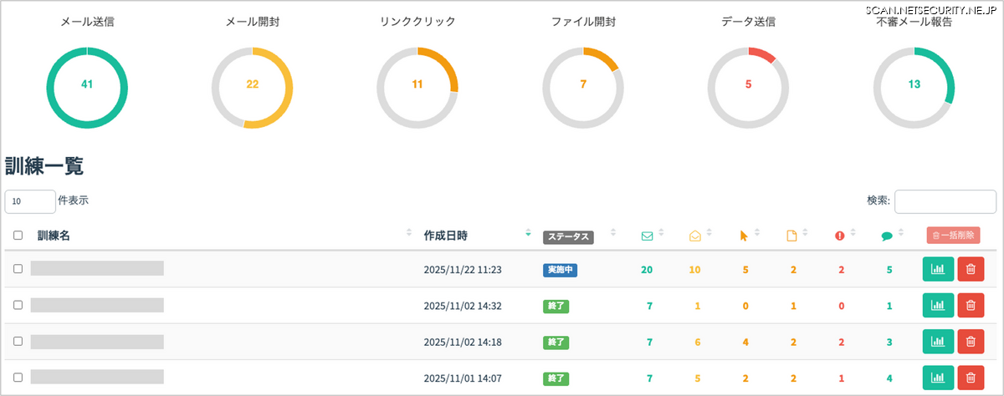The image size is (1004, 396).
Task: Sort by the ステータス column header
Action: (x=568, y=236)
